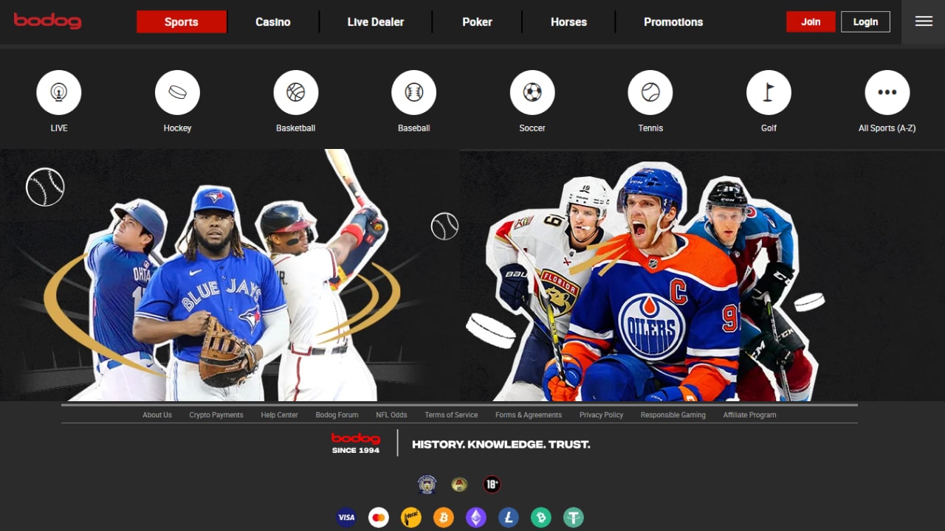Screen dimensions: 945x531
Task: Open the Crypto Payments link
Action: point(216,414)
